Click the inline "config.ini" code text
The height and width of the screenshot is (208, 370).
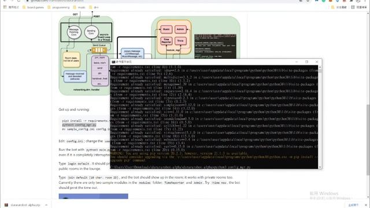click(75, 141)
